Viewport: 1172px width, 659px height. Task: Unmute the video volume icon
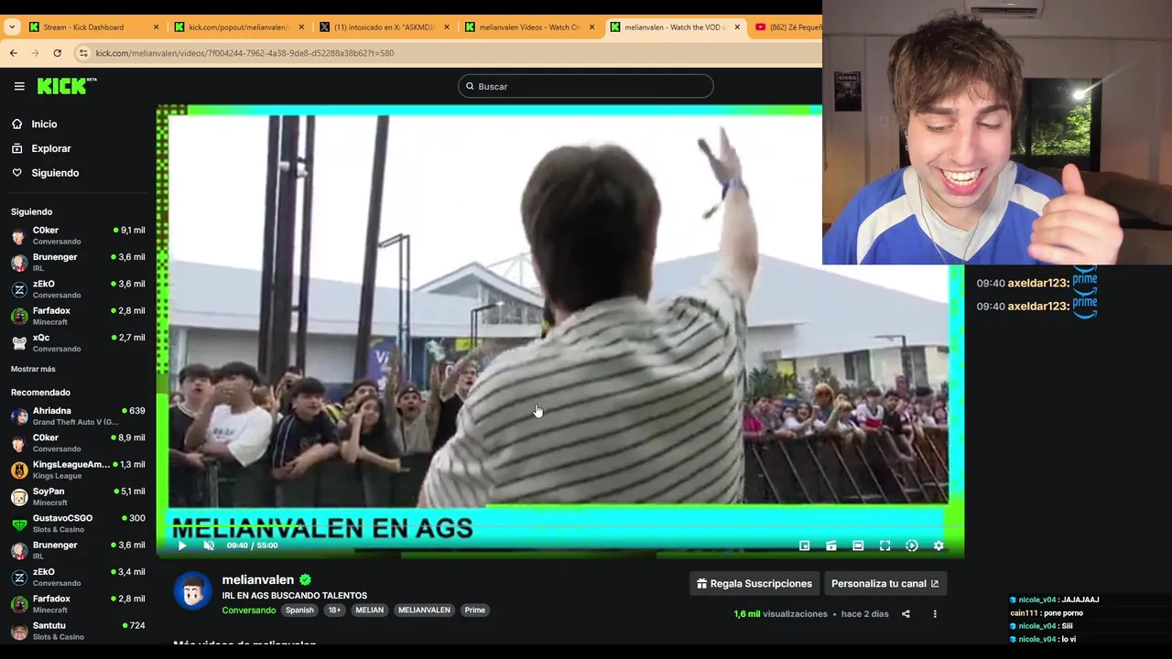coord(209,546)
